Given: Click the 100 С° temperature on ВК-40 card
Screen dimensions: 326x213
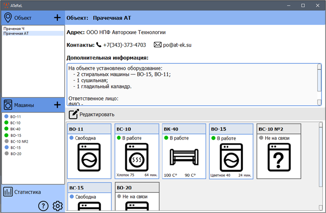Looking at the screenshot, I should click(170, 175).
